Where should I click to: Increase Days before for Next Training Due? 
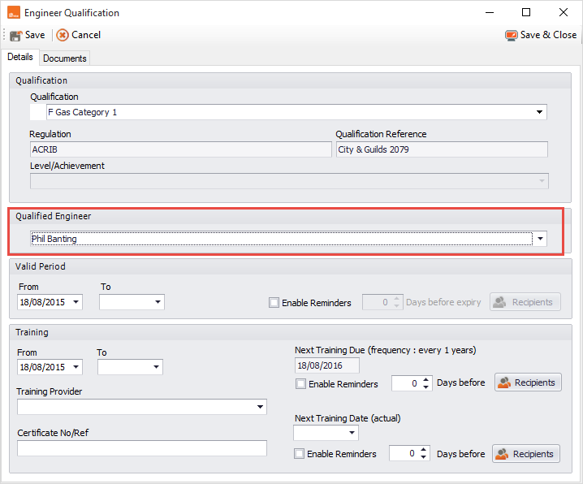(426, 379)
